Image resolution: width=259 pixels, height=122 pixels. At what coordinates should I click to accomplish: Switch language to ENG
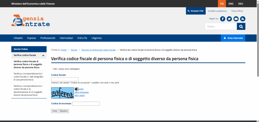click(231, 4)
